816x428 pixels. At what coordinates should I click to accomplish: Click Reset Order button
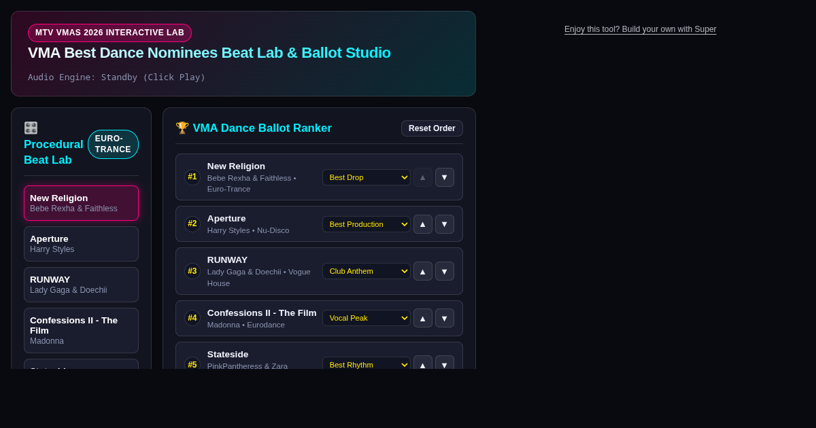point(432,128)
